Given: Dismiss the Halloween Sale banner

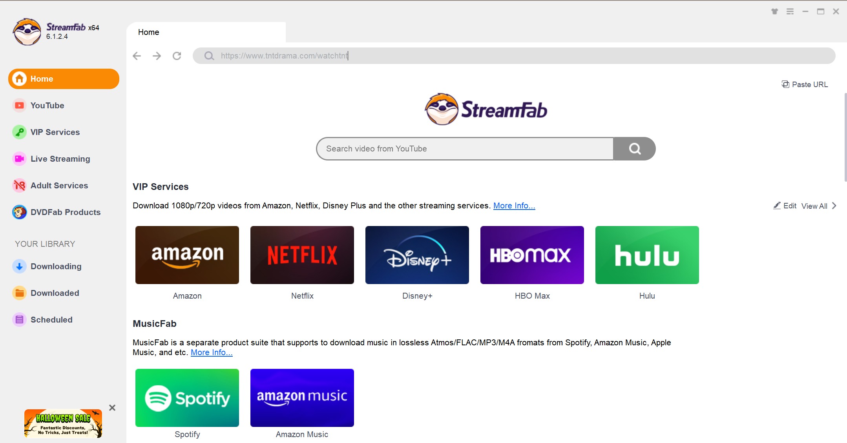Looking at the screenshot, I should click(112, 408).
